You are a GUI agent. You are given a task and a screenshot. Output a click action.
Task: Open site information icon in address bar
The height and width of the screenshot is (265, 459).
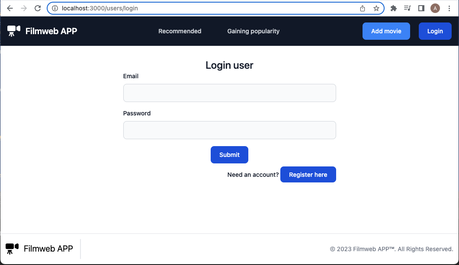pyautogui.click(x=55, y=8)
